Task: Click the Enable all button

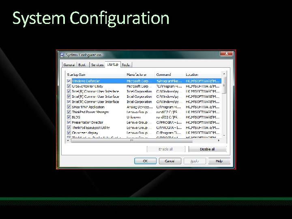Action: (166, 149)
